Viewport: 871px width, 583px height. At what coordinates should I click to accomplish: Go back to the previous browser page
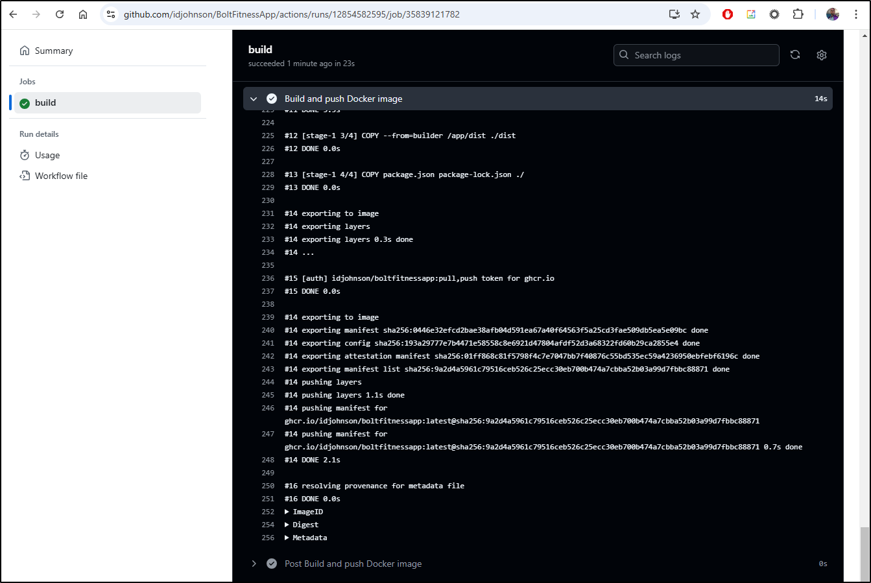[13, 14]
